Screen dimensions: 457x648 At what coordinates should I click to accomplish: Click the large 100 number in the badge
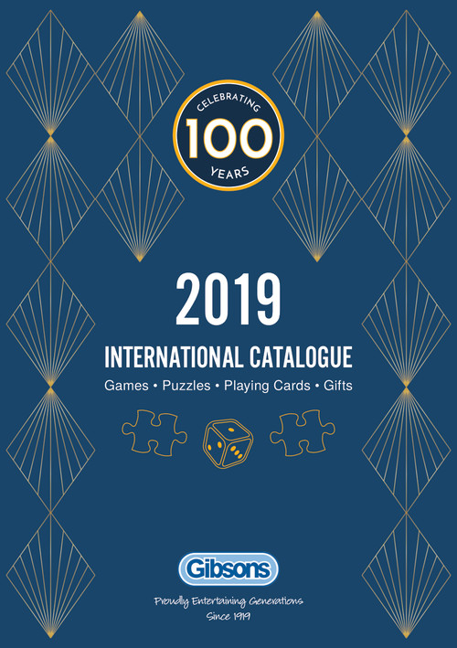(228, 138)
